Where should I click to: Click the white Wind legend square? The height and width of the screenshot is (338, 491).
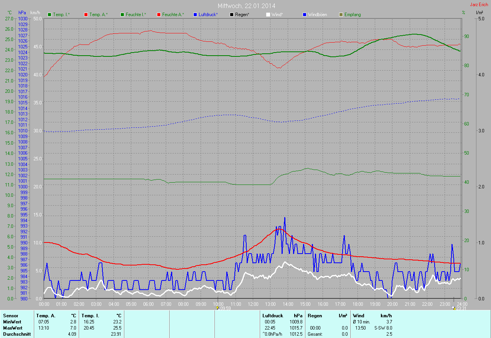tap(268, 15)
